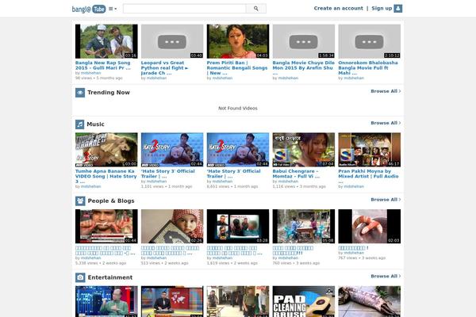Image resolution: width=476 pixels, height=317 pixels.
Task: Click the magnifier search button
Action: tap(256, 9)
